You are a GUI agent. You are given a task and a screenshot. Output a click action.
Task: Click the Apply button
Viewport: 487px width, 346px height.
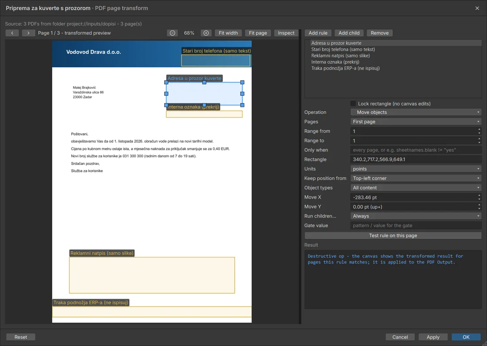[x=433, y=337]
